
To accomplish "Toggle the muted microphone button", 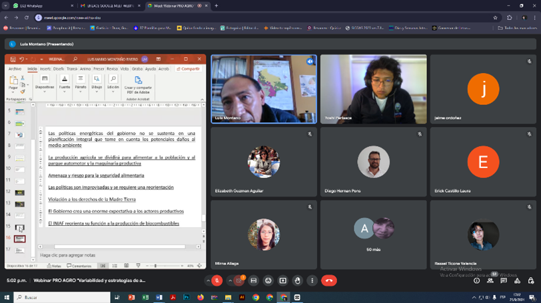I will click(x=217, y=280).
